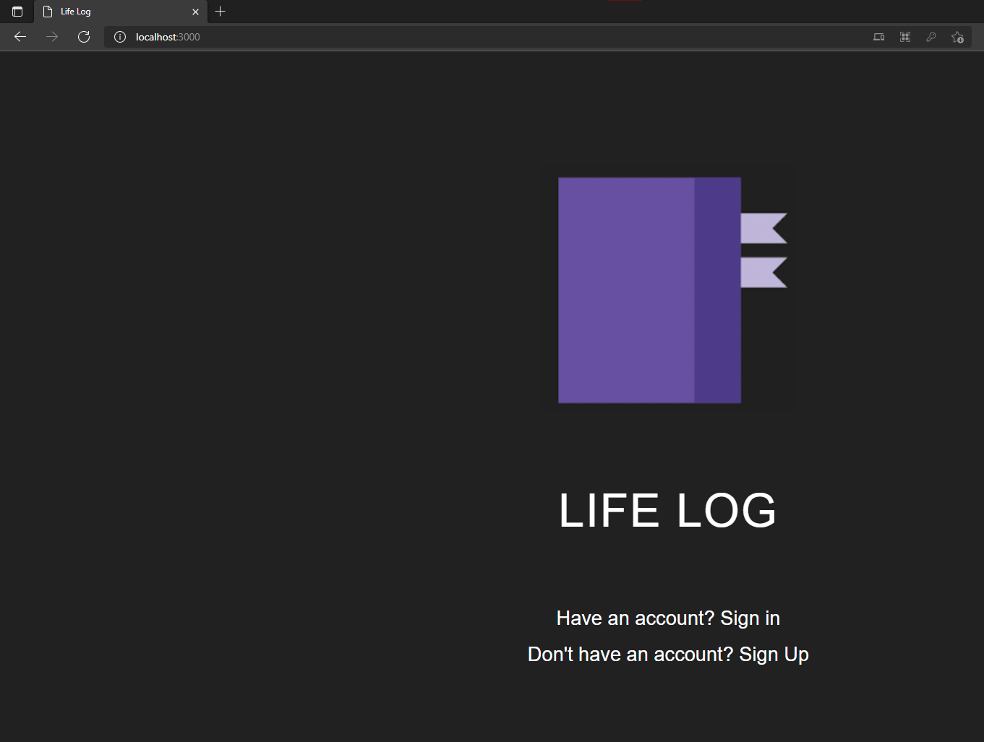Click the "Have an account? Sign in" link
The image size is (984, 742).
667,618
